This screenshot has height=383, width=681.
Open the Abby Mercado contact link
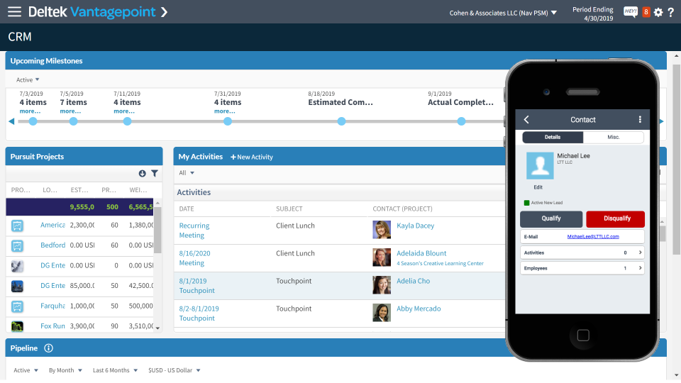click(419, 309)
